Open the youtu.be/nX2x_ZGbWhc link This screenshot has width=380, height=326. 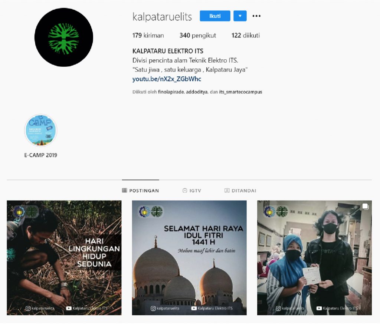pyautogui.click(x=167, y=79)
